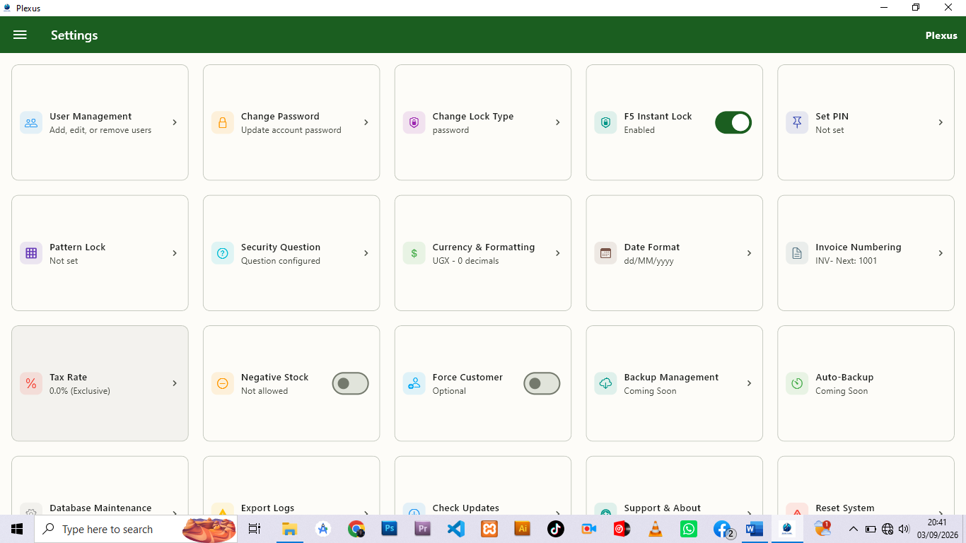Click the Change Password padlock icon
This screenshot has width=966, height=543.
click(x=223, y=122)
